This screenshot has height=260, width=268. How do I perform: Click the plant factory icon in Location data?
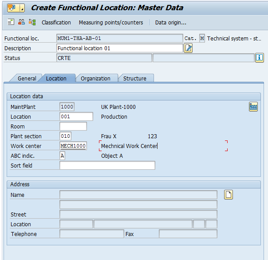point(253,107)
